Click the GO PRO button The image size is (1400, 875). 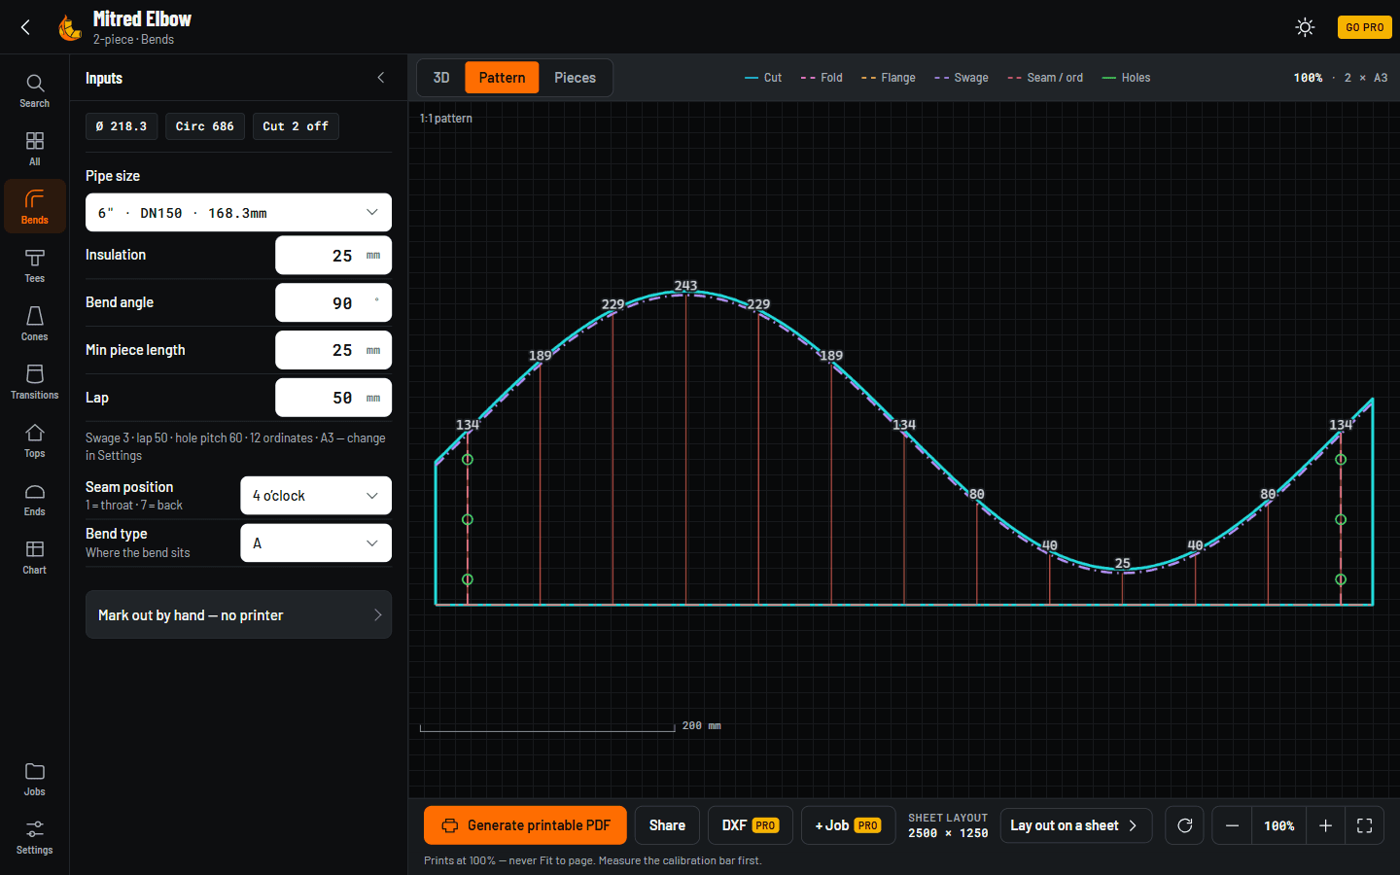[x=1364, y=27]
